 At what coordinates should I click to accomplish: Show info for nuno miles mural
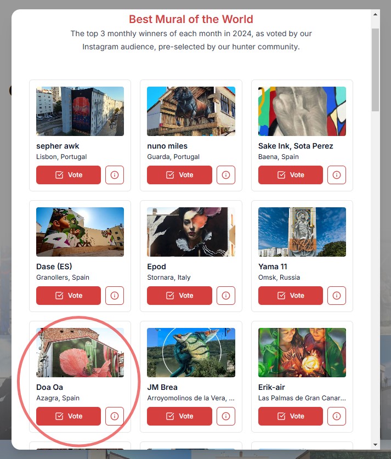(225, 175)
